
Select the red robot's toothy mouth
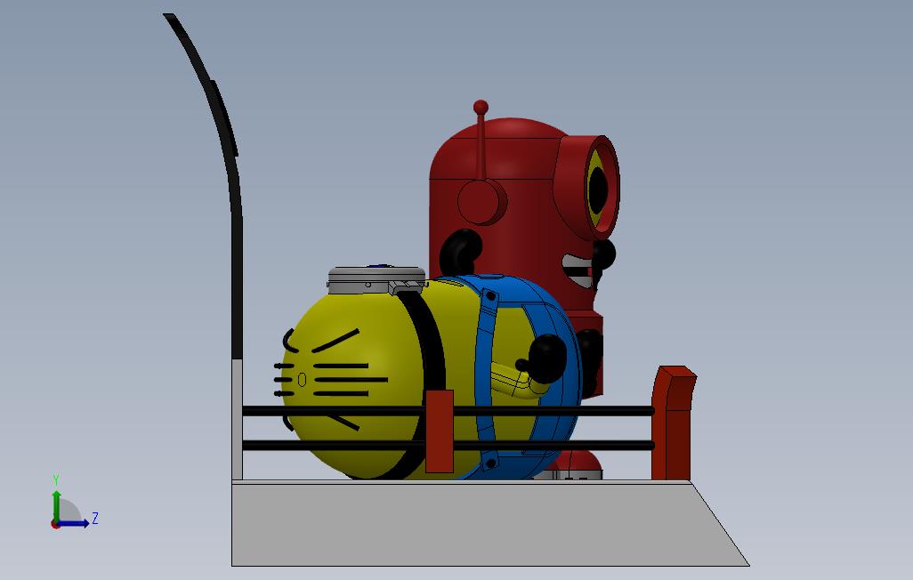578,270
